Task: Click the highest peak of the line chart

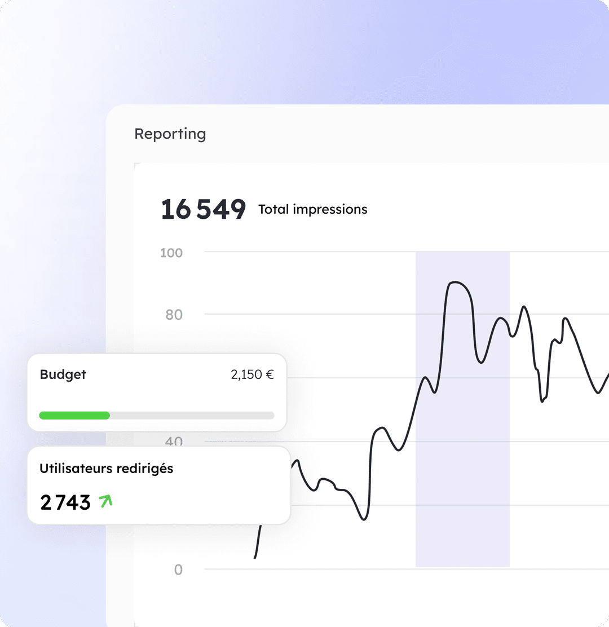Action: click(456, 282)
